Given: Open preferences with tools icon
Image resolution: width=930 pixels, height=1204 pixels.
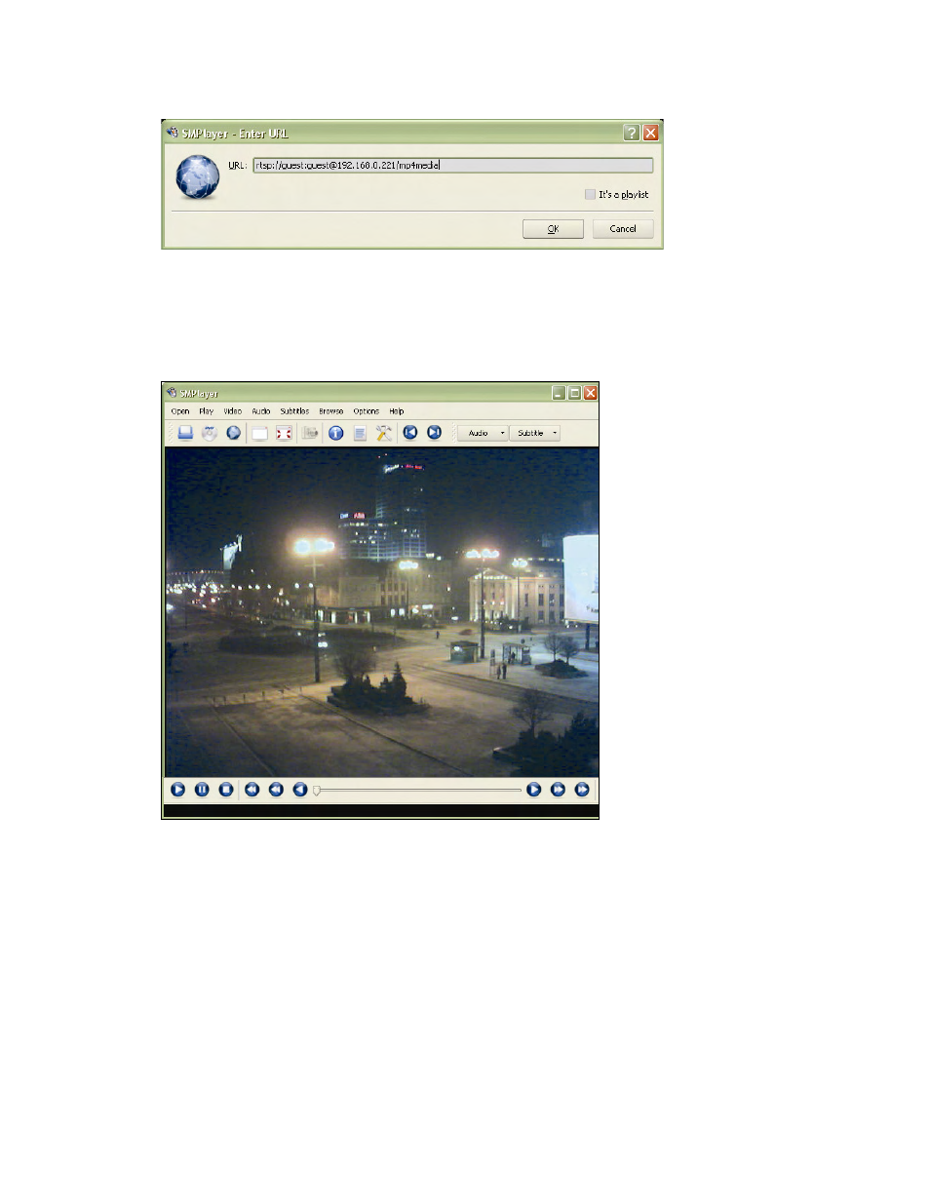Looking at the screenshot, I should (384, 433).
